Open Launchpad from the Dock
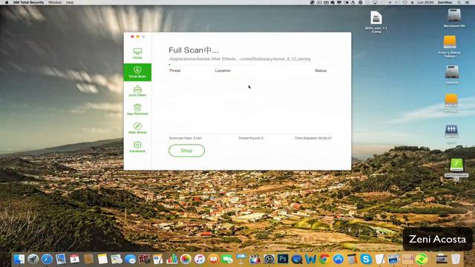 tap(33, 259)
